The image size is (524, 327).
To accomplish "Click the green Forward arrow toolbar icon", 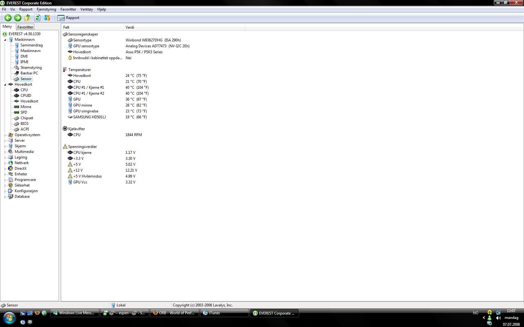I will click(18, 18).
